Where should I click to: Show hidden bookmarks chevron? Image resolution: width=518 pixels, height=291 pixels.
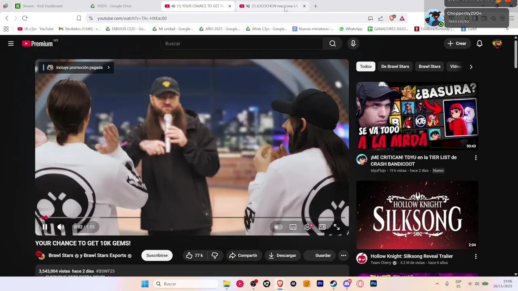pos(507,29)
